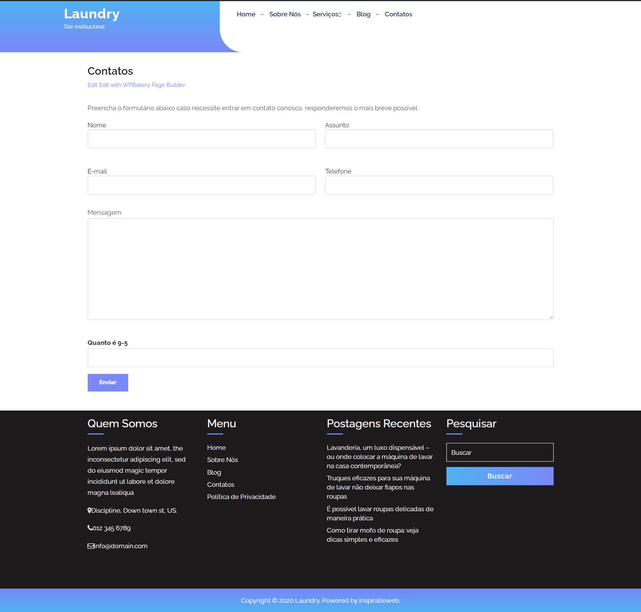
Task: Expand the Serviços nav dropdown
Action: tap(327, 14)
